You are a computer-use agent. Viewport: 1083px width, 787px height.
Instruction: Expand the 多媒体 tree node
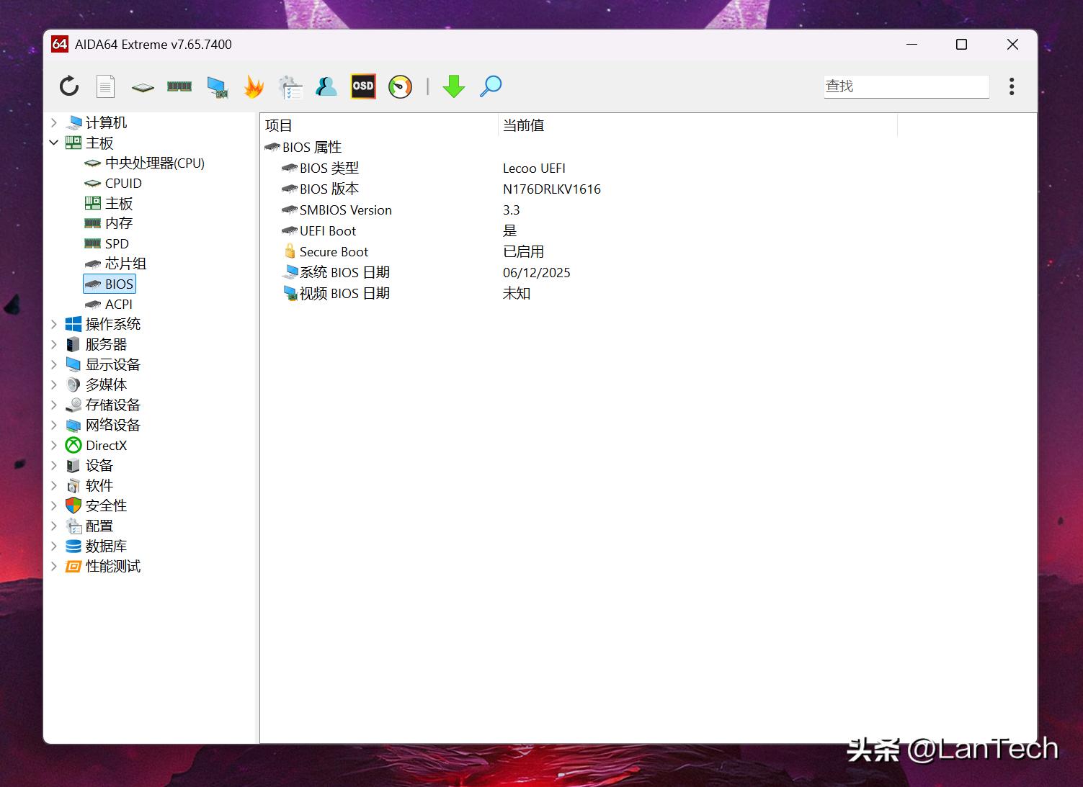coord(54,385)
